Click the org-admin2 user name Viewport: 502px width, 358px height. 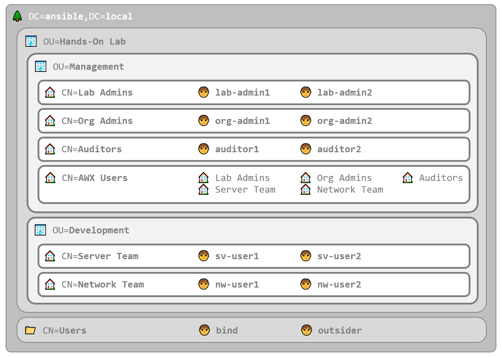[345, 121]
